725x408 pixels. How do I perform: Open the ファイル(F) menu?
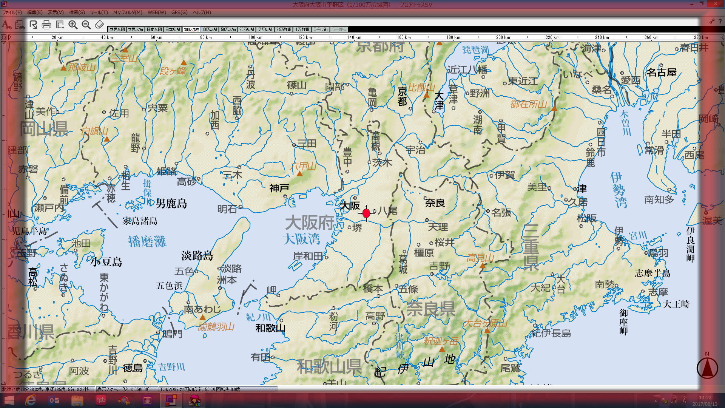point(12,12)
